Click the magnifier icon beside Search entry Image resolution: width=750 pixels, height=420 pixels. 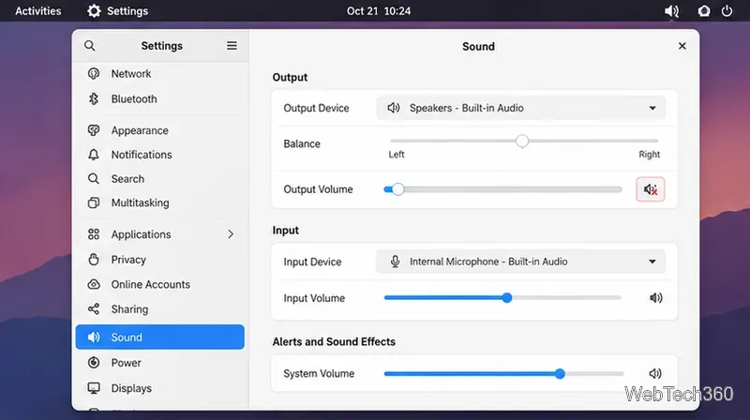(94, 178)
